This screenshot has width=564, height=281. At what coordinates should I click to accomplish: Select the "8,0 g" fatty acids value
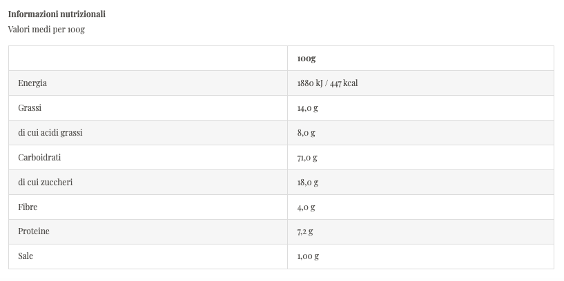pyautogui.click(x=306, y=133)
